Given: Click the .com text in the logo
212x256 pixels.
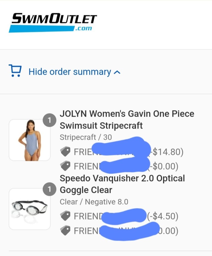Looking at the screenshot, I should (83, 29).
